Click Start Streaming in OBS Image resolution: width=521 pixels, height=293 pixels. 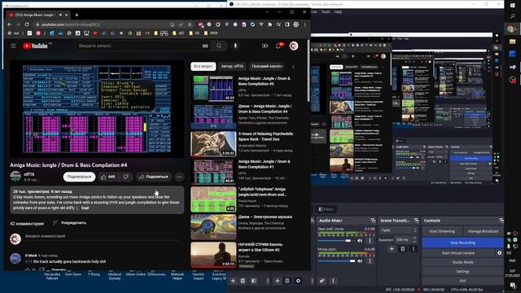point(442,231)
